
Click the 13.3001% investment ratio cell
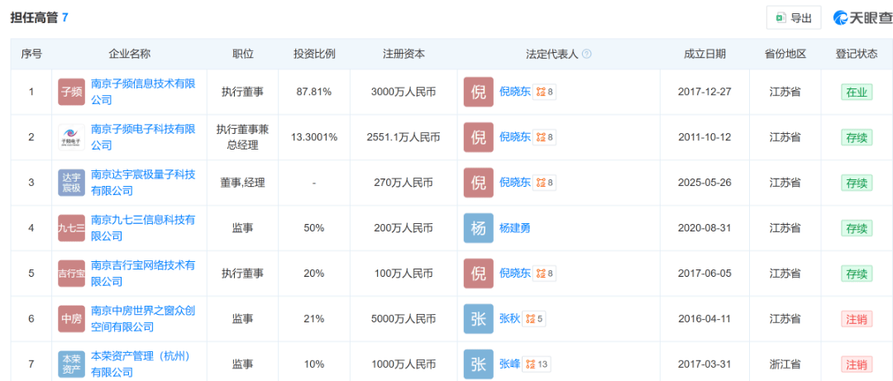click(314, 137)
